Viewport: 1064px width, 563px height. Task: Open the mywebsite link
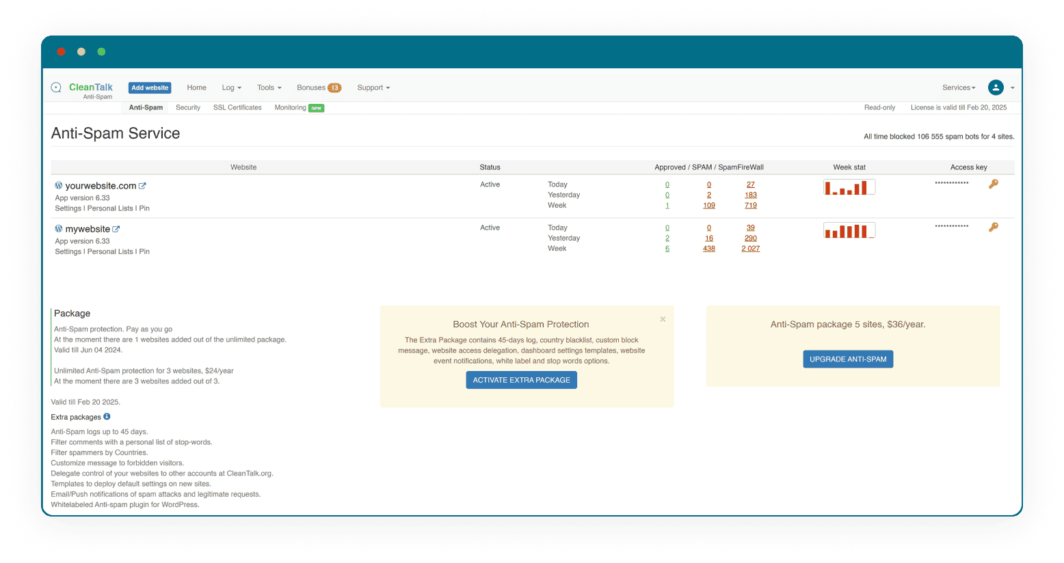pos(88,229)
